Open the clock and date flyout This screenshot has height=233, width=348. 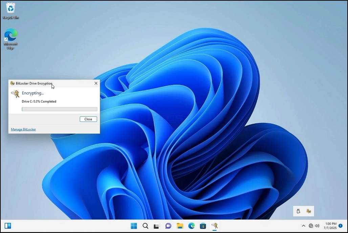point(330,226)
